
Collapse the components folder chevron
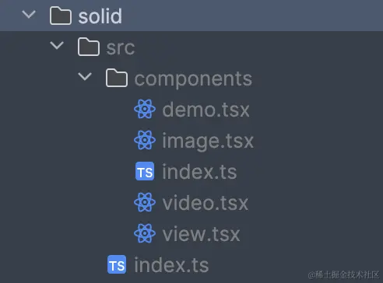coord(85,77)
